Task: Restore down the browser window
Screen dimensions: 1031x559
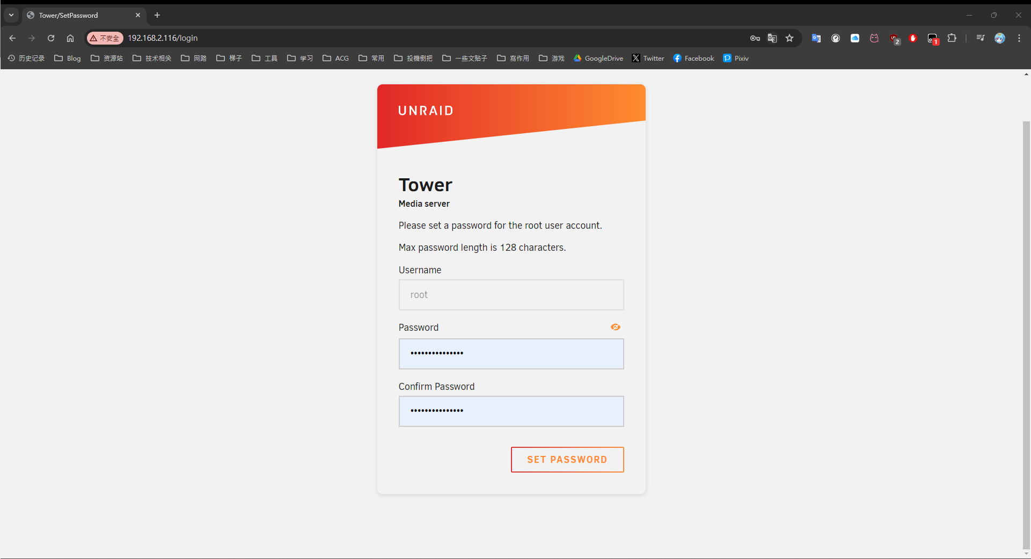Action: [x=994, y=15]
